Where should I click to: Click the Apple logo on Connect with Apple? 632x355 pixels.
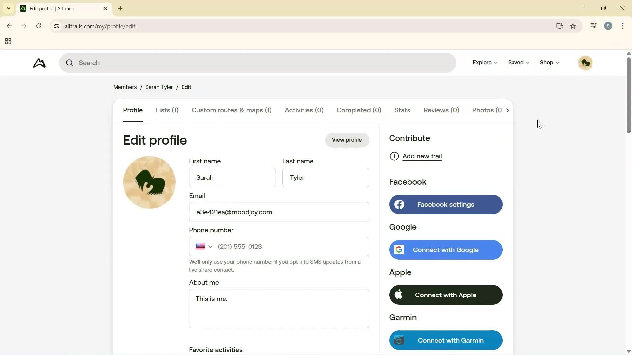click(x=399, y=295)
